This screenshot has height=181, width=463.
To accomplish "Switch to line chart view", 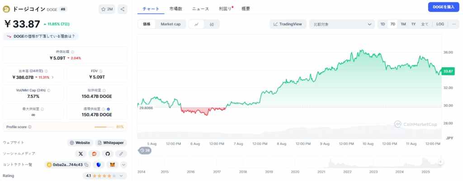I will tap(197, 24).
